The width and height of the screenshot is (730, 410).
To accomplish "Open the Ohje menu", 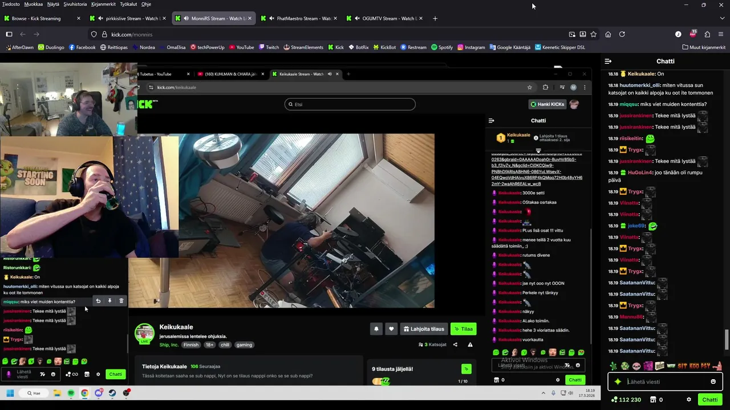I will (146, 4).
